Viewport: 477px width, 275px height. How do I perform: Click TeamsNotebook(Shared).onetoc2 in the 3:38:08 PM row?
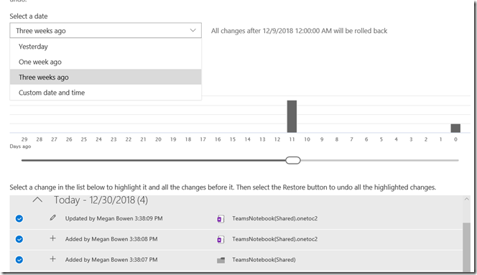274,239
